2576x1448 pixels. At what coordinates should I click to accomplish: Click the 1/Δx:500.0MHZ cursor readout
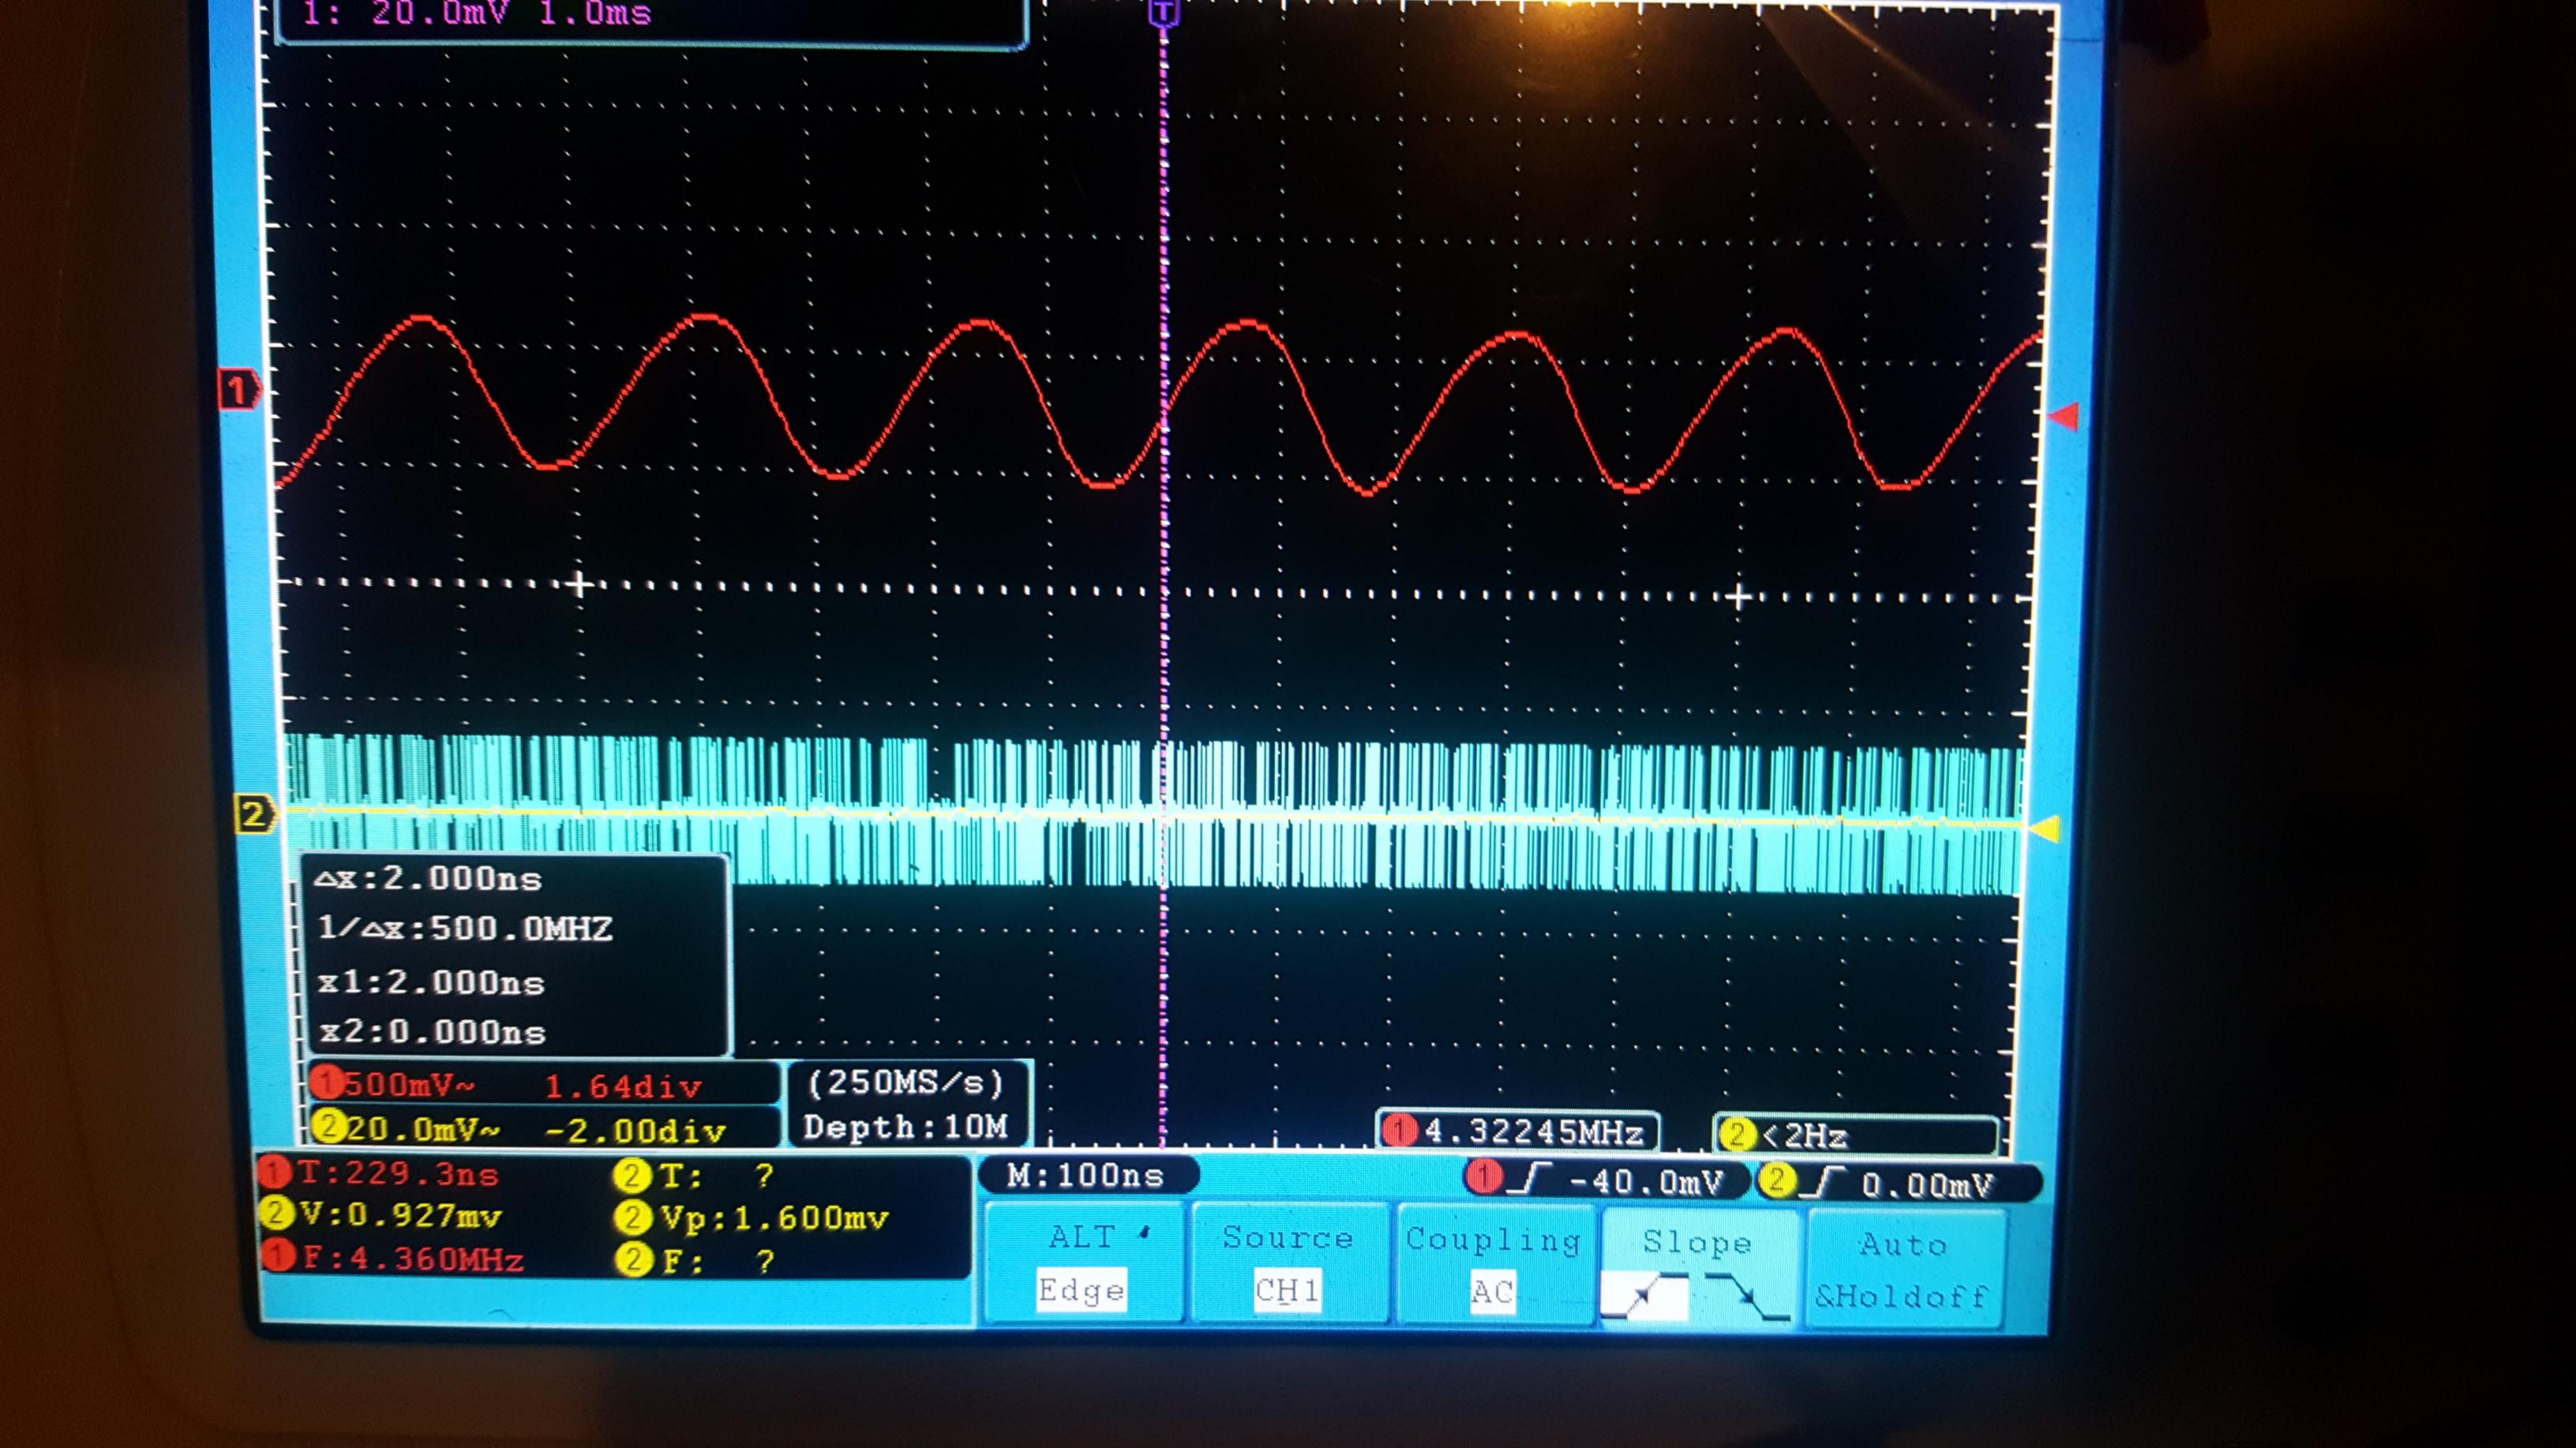[464, 928]
